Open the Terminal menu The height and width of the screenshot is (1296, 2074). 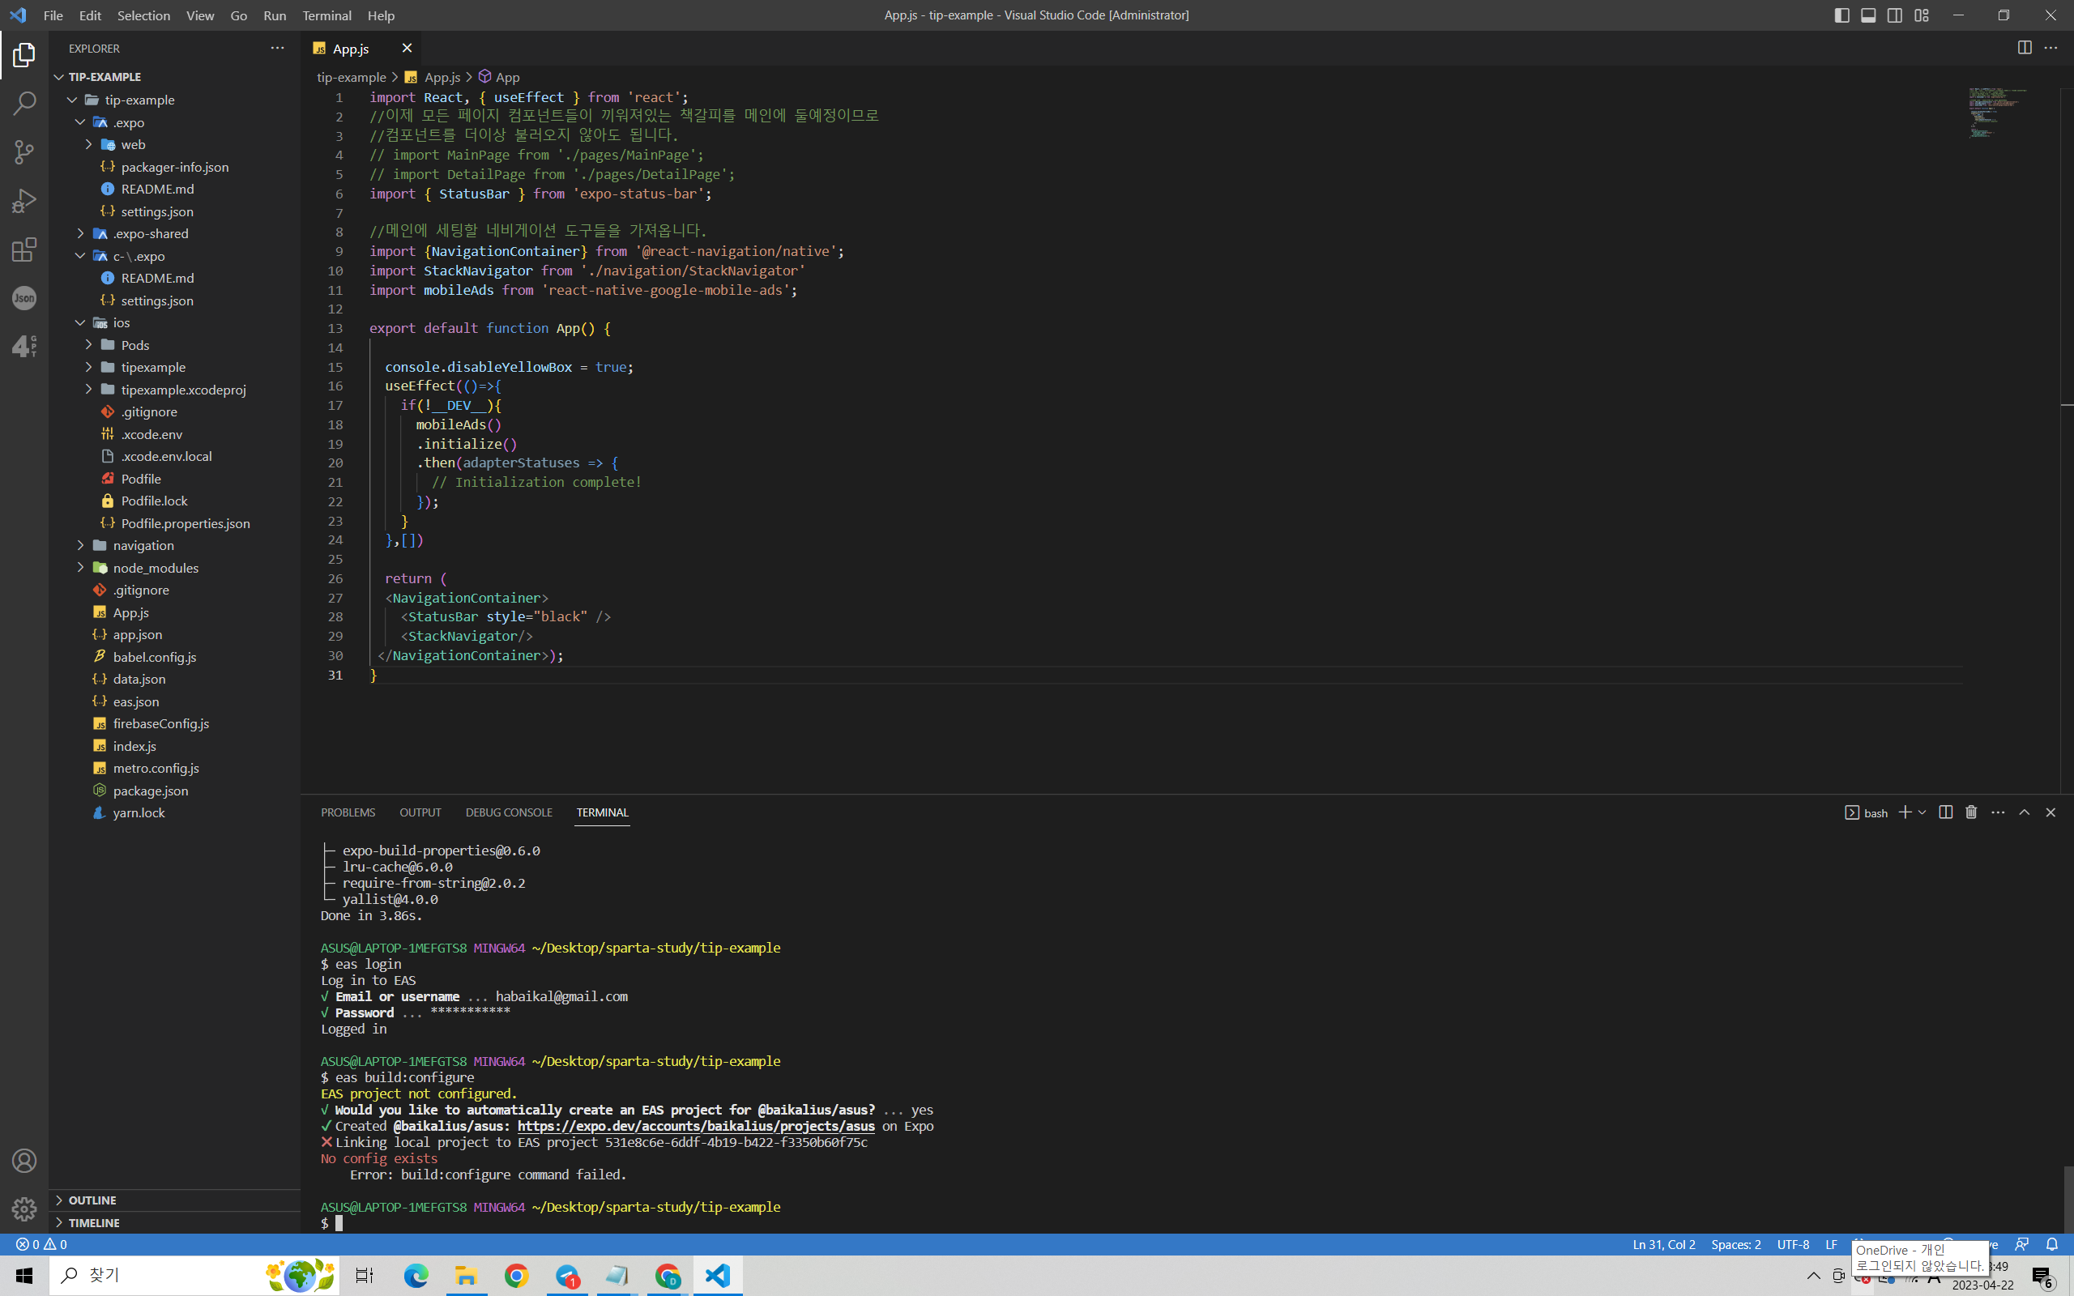pos(326,15)
